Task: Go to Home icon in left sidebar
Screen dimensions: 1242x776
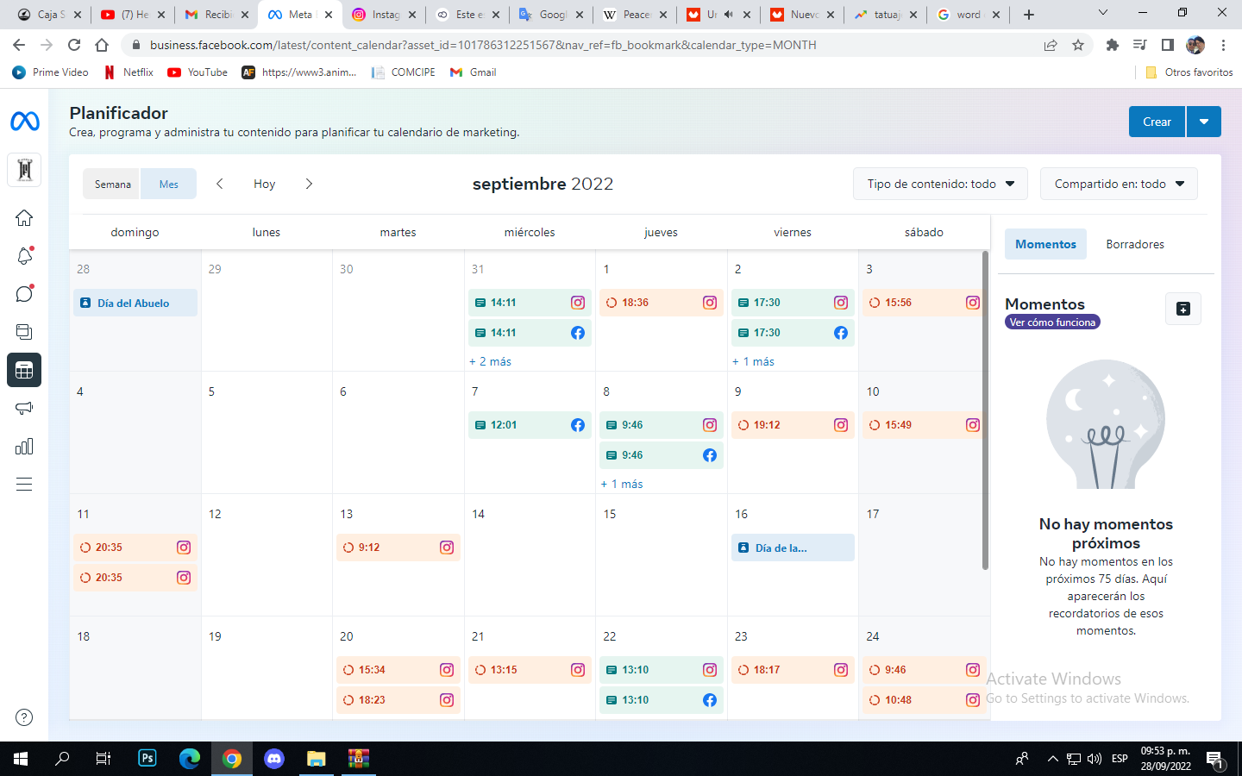Action: coord(24,218)
